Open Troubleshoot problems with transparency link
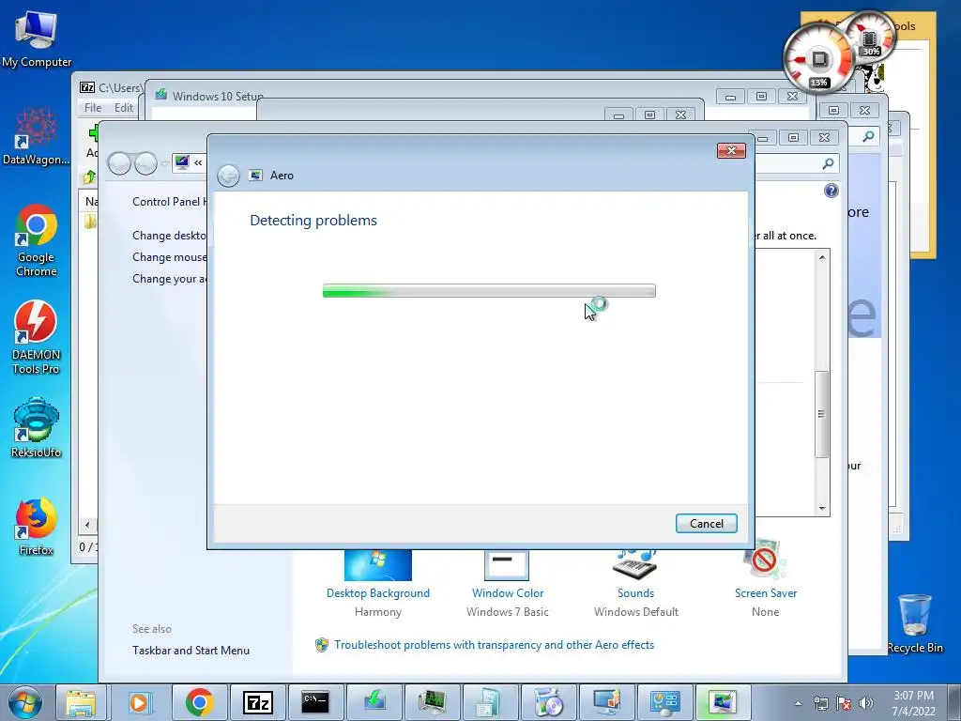961x721 pixels. (x=494, y=645)
